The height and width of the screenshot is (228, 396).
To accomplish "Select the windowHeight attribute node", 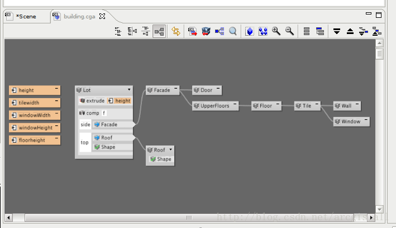I will coord(35,128).
